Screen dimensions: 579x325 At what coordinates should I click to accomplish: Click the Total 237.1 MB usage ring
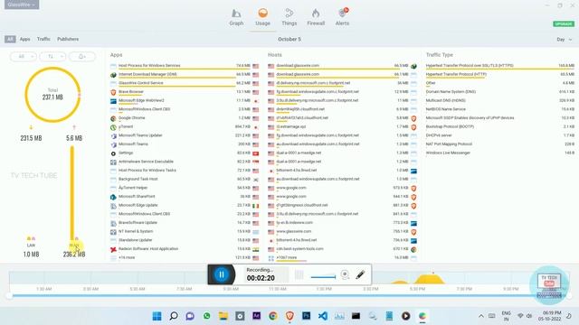[52, 94]
